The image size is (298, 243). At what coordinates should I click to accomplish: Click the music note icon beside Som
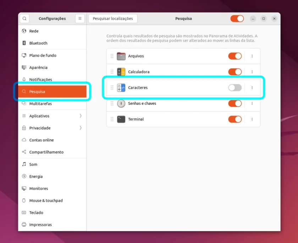click(x=24, y=164)
